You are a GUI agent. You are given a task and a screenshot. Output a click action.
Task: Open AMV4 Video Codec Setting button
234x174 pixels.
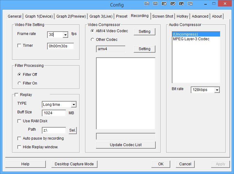pyautogui.click(x=145, y=32)
